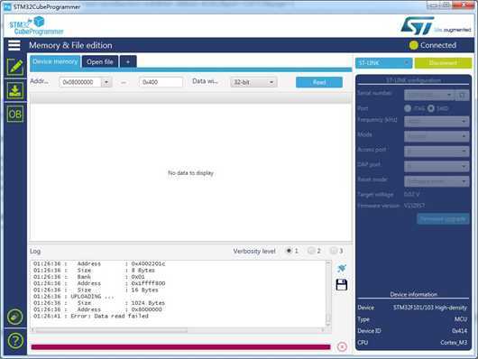Select verbosity level 2
The width and height of the screenshot is (478, 359).
click(310, 251)
